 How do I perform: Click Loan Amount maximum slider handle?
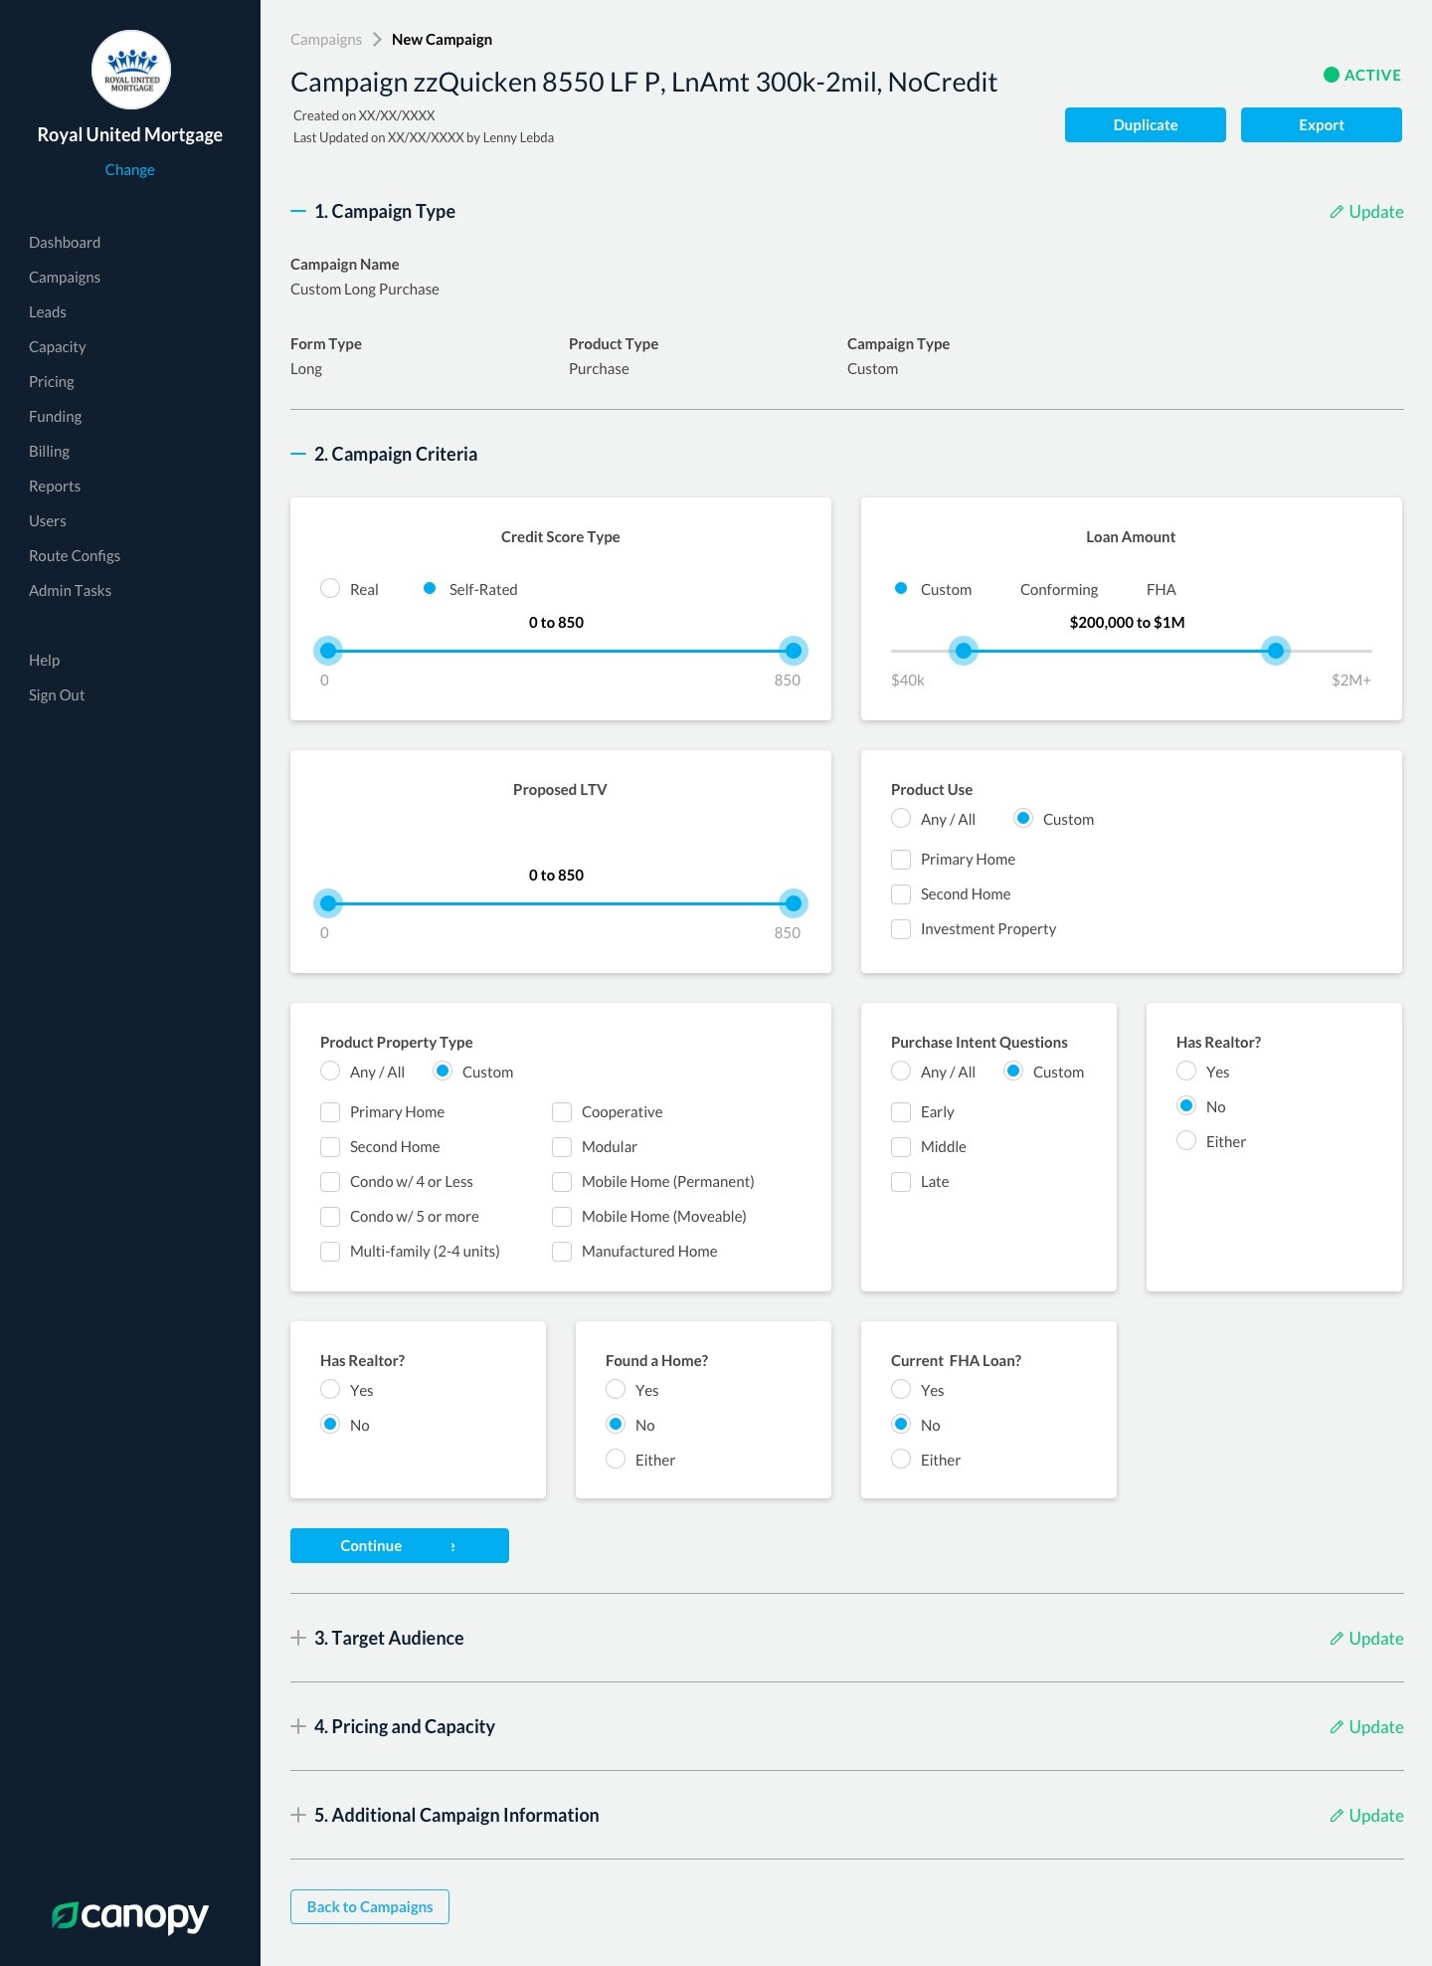pos(1276,651)
